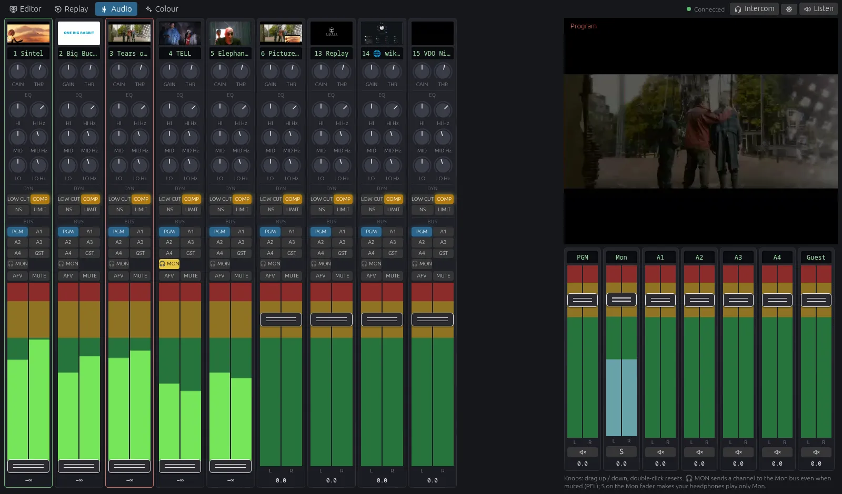Click the Mon bus fader handle
The height and width of the screenshot is (494, 842).
tap(622, 300)
